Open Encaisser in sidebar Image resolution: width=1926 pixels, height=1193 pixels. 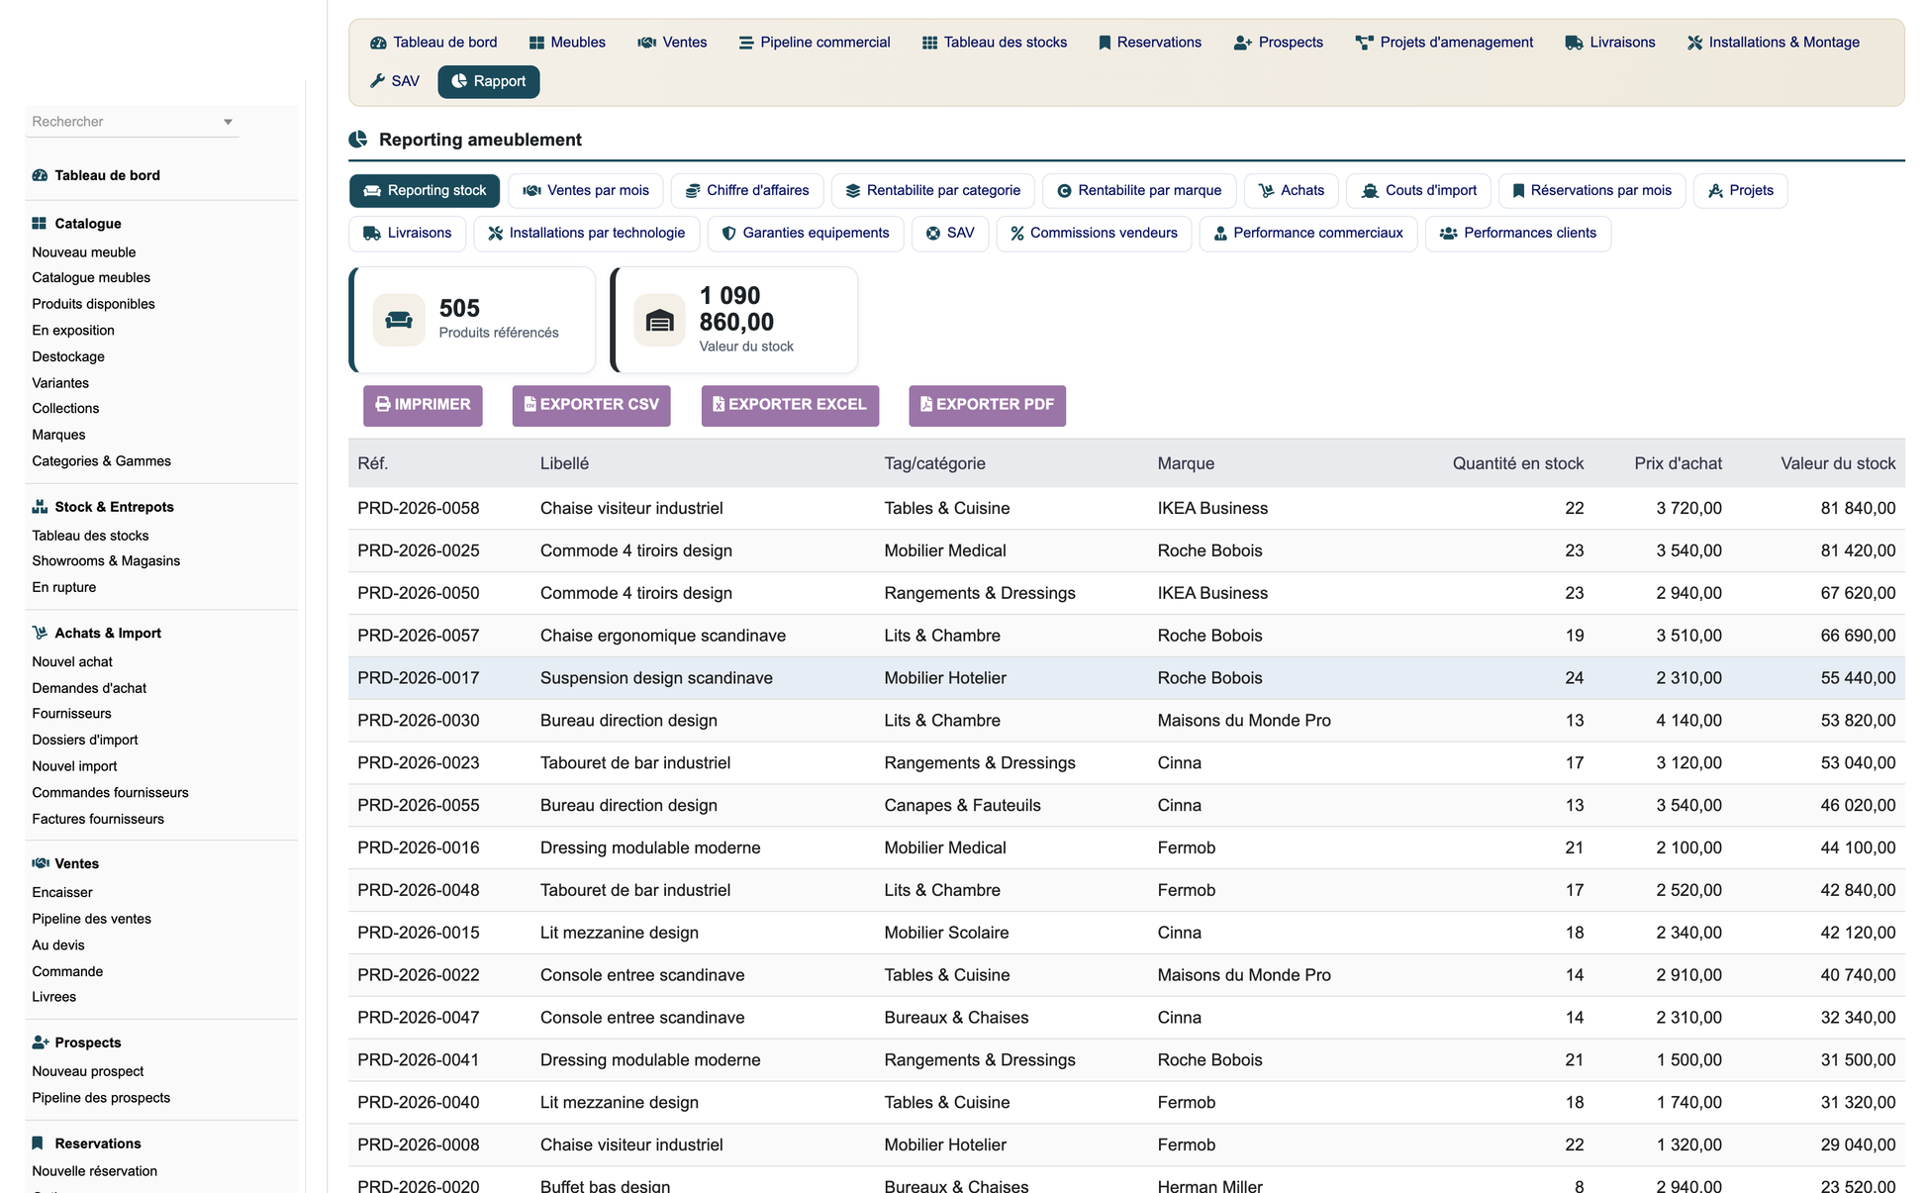[x=62, y=893]
